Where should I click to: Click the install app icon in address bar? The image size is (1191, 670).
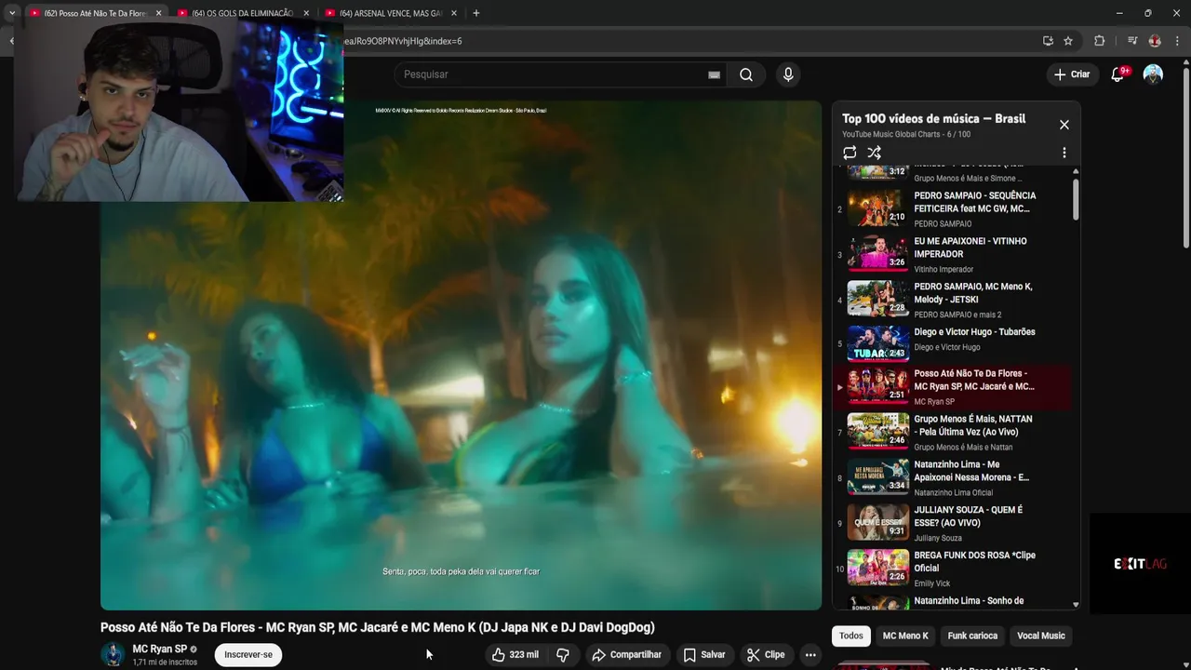click(x=1048, y=41)
